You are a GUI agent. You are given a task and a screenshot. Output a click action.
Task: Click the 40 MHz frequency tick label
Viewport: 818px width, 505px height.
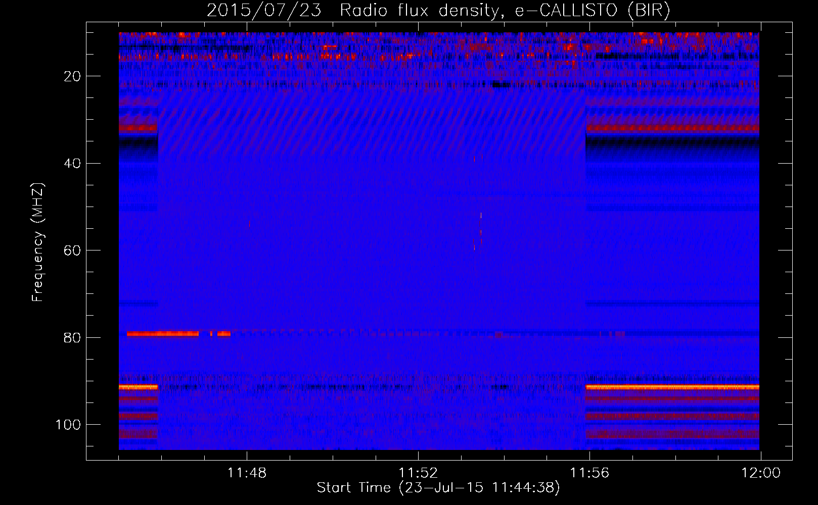[x=73, y=164]
